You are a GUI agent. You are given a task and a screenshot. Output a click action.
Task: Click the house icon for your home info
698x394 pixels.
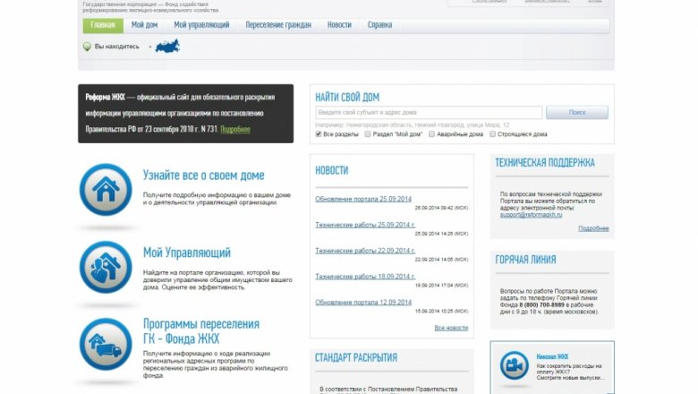tap(106, 190)
